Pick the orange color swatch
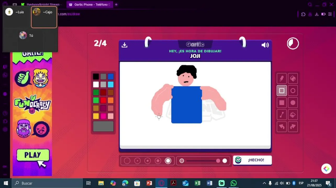The height and width of the screenshot is (188, 336). click(x=111, y=100)
